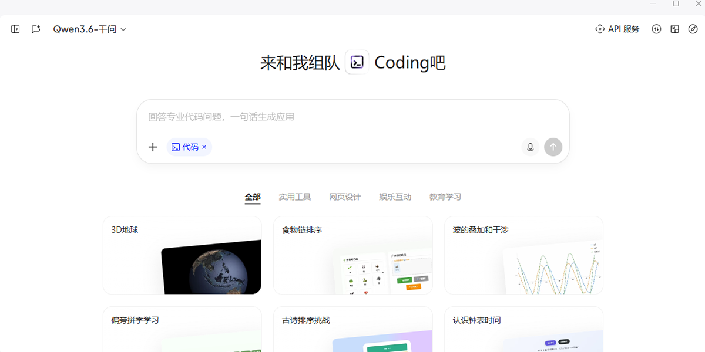Open the 偏旁拼字学习 card
This screenshot has width=705, height=352.
(x=182, y=329)
